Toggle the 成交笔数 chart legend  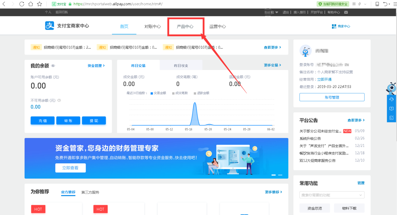(180, 93)
